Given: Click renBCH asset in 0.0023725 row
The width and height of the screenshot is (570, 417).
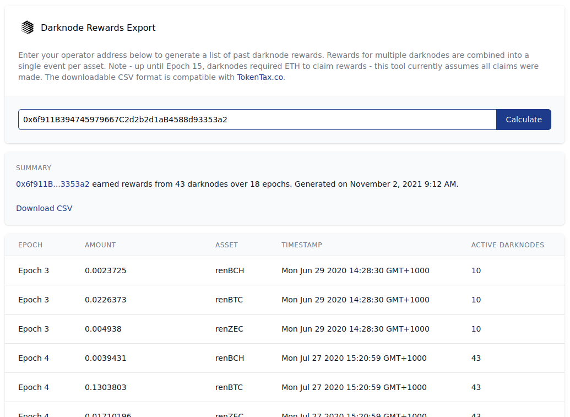Looking at the screenshot, I should (230, 270).
